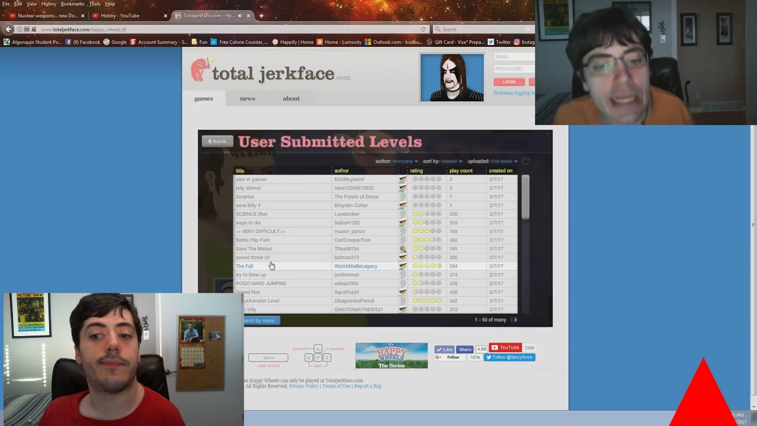
Task: Click the YouTube subscribe button
Action: [506, 347]
